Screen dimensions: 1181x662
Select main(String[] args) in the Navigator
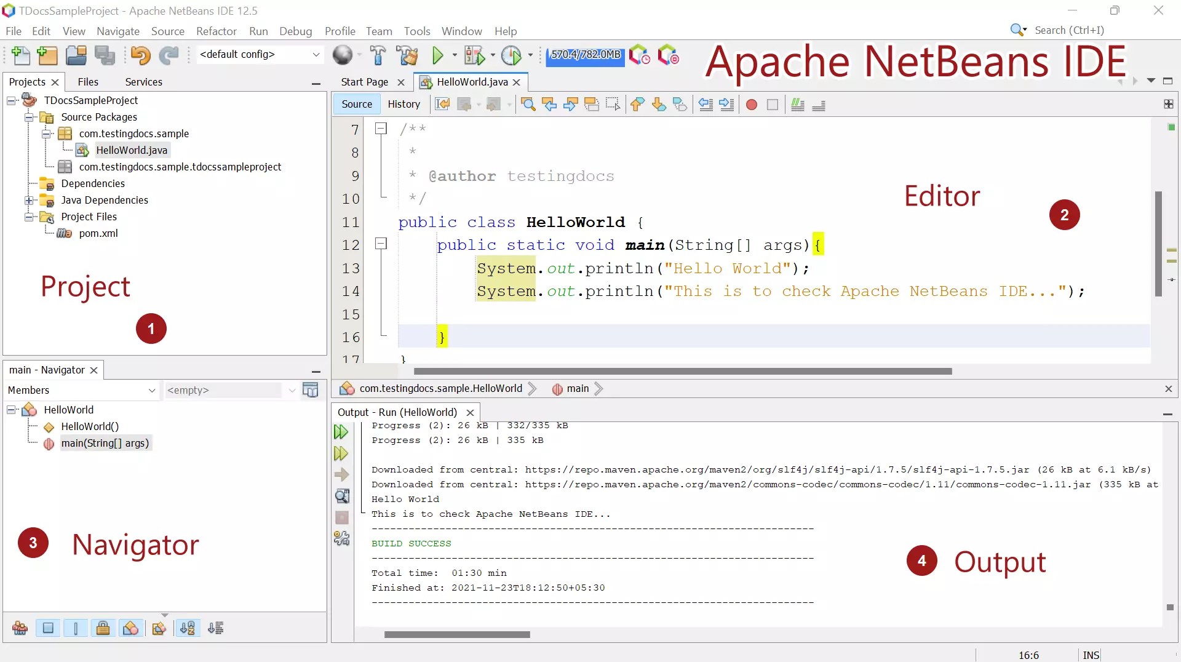point(105,442)
